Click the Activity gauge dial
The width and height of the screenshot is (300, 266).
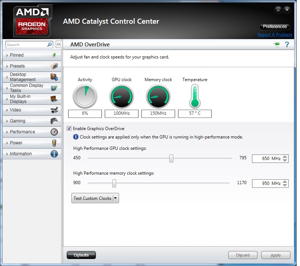coord(85,96)
